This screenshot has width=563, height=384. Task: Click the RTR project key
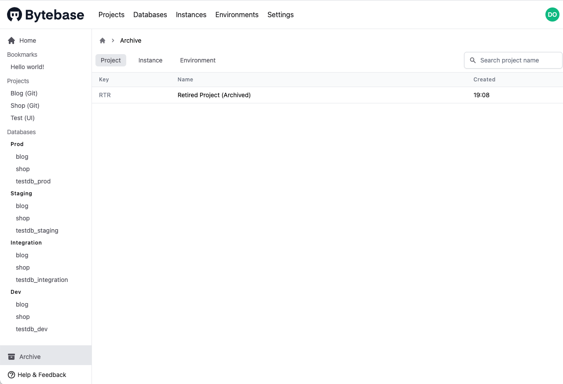point(105,95)
